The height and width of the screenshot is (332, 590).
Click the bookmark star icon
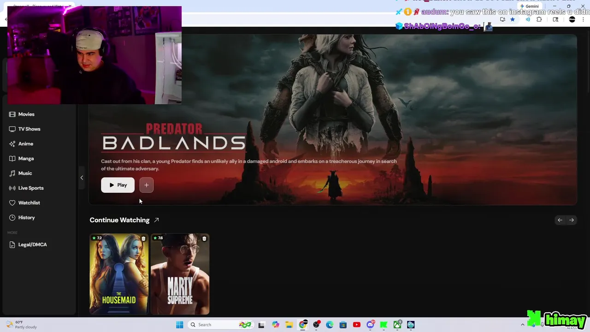coord(513,19)
